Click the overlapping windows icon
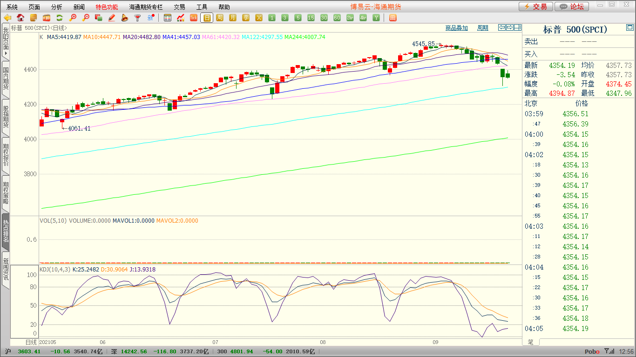Image resolution: width=636 pixels, height=357 pixels. pyautogui.click(x=99, y=18)
